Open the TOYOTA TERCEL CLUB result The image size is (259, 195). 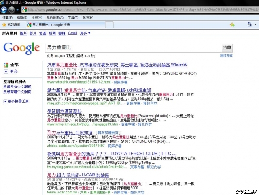coord(111,154)
